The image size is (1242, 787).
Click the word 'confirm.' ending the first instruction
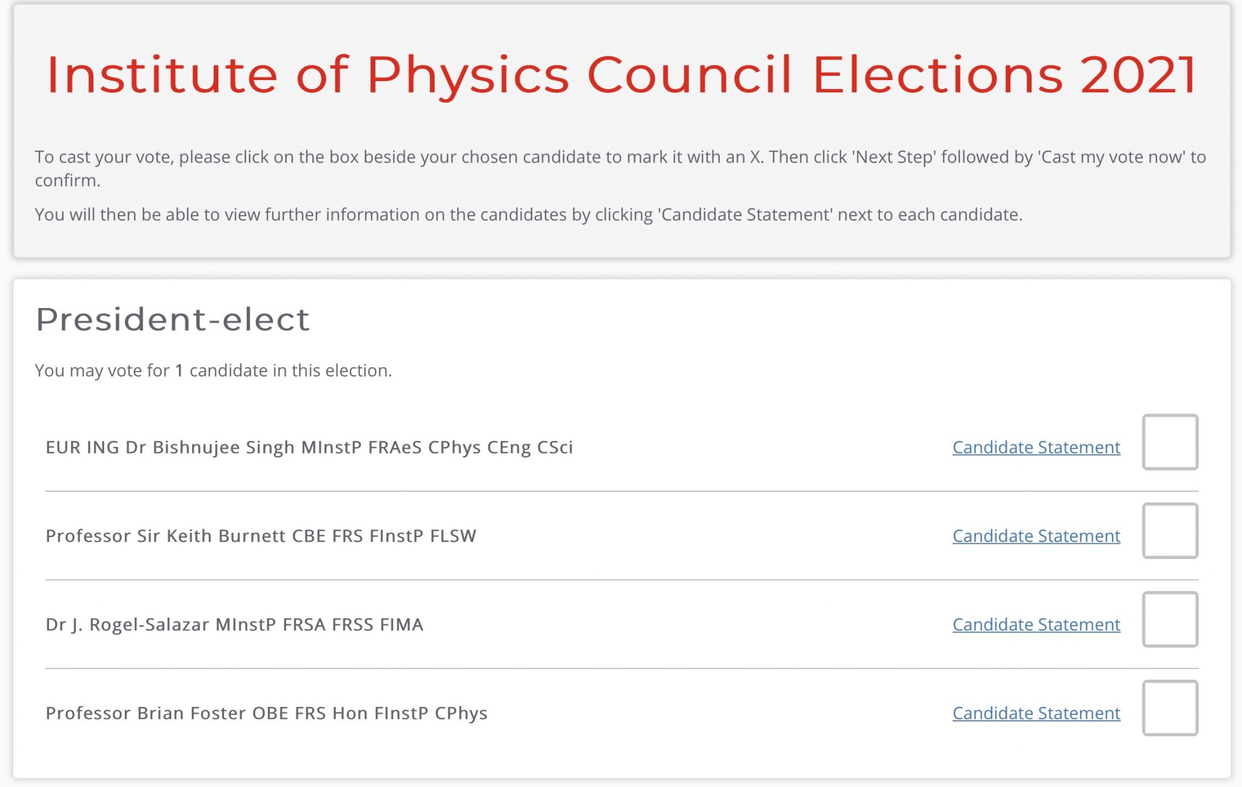click(x=67, y=181)
